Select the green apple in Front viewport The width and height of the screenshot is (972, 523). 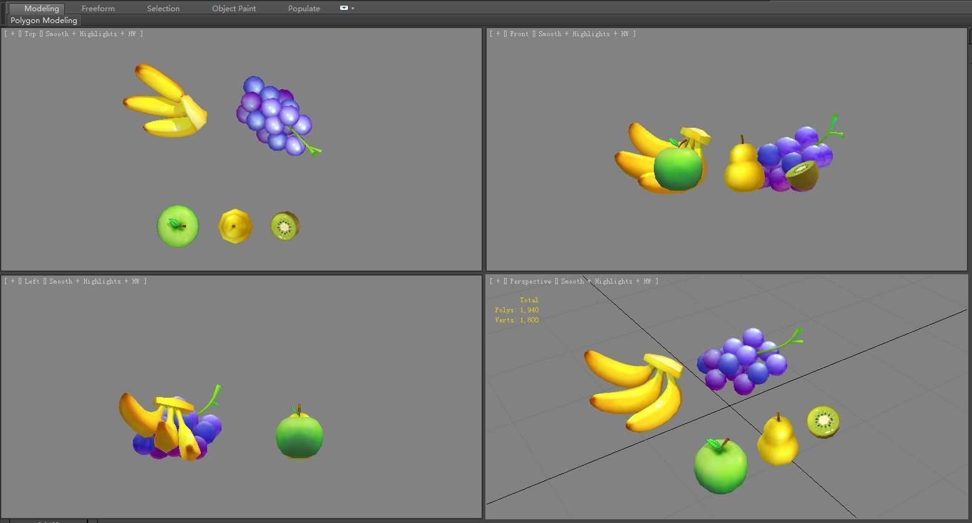[678, 167]
